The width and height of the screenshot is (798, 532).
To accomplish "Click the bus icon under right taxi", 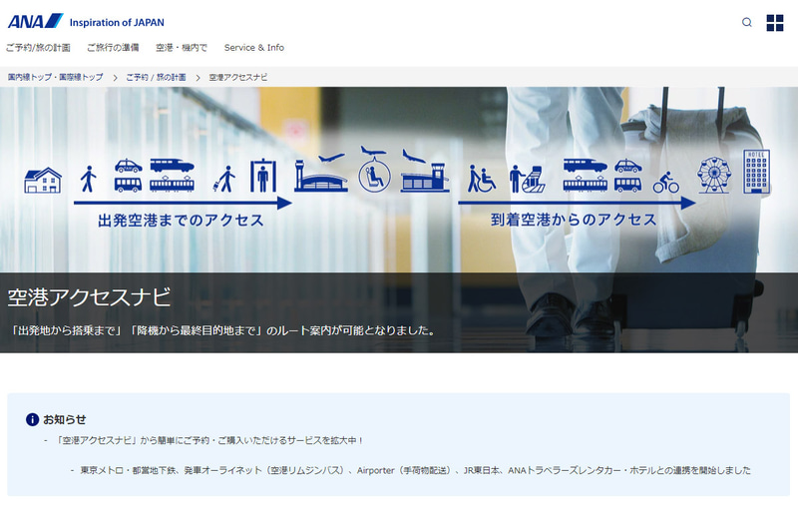I will (x=628, y=185).
